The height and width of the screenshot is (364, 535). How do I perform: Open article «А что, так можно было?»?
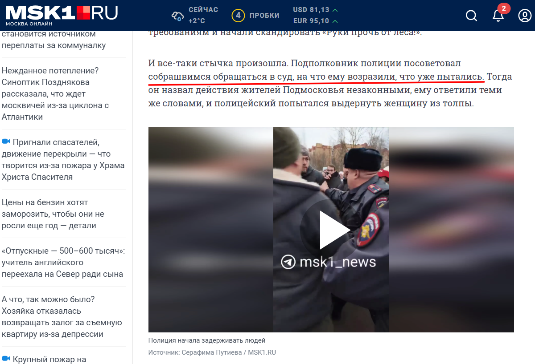click(62, 317)
